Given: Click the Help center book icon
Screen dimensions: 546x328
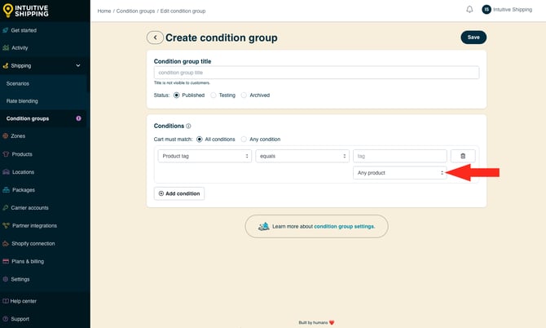Looking at the screenshot, I should click(x=5, y=301).
